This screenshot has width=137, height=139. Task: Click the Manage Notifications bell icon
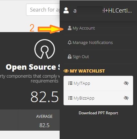coord(70,42)
